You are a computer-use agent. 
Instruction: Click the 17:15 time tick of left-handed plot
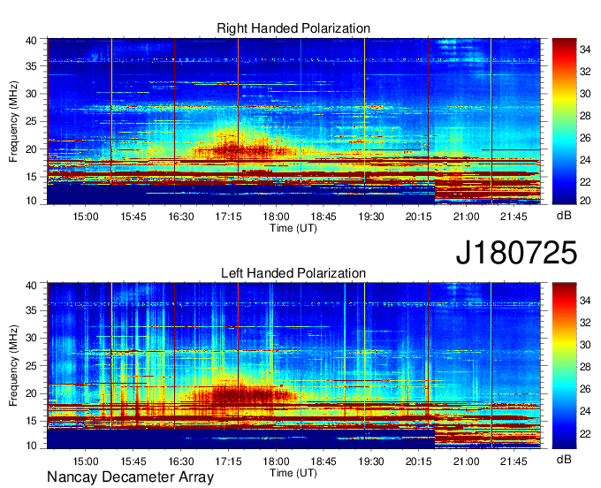(x=228, y=461)
